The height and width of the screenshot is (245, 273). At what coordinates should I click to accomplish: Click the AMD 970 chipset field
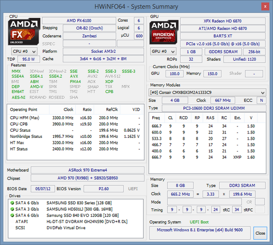(88, 178)
